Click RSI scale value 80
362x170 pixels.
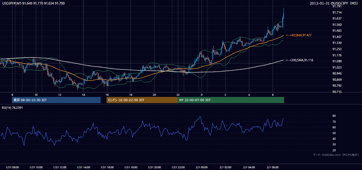tap(334, 116)
